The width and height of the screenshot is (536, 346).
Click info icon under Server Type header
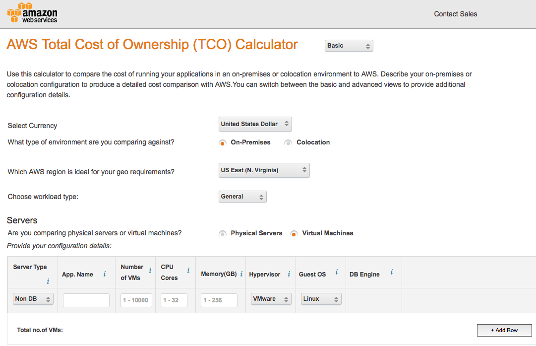pos(48,281)
